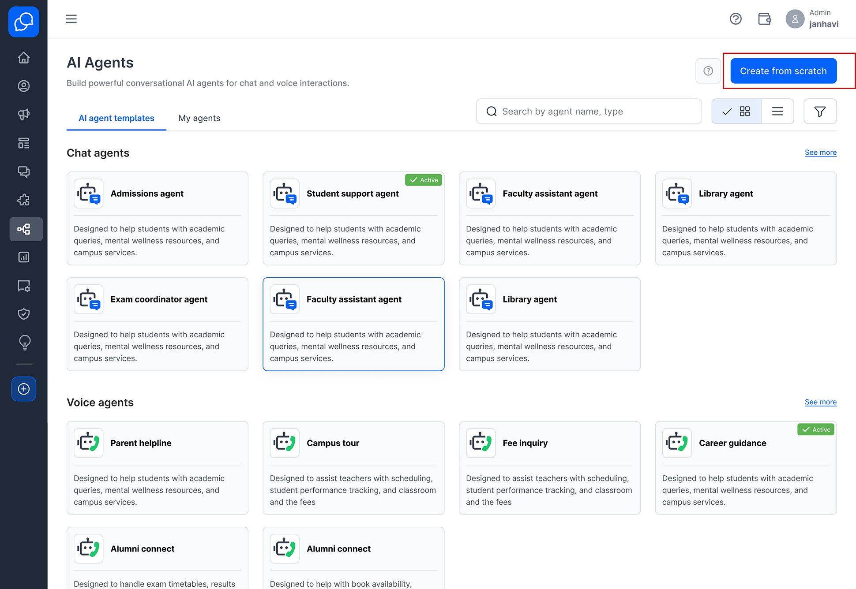
Task: Open the filter options funnel button
Action: 820,112
